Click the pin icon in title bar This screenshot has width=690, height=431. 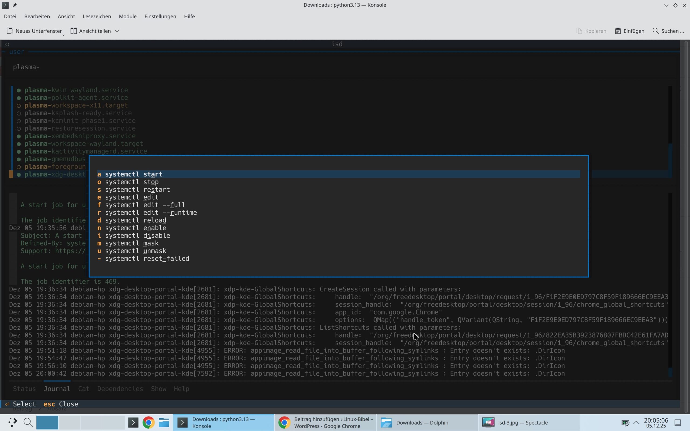pyautogui.click(x=15, y=5)
